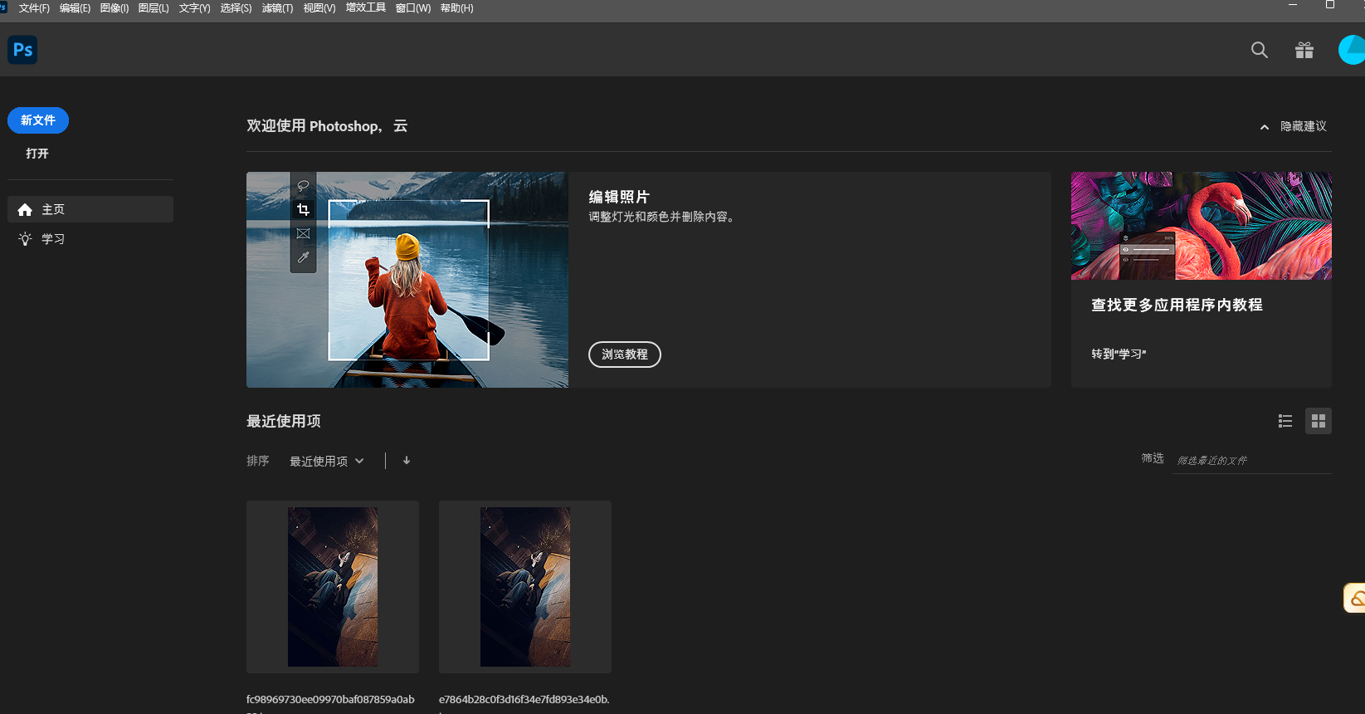Open the 选择(S) menu

(x=236, y=8)
